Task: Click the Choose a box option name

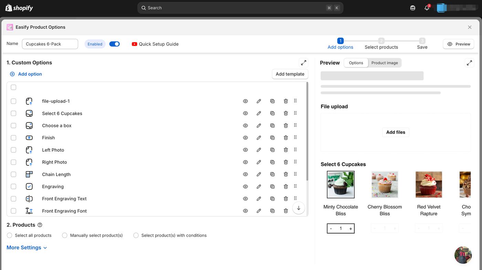Action: [x=57, y=126]
